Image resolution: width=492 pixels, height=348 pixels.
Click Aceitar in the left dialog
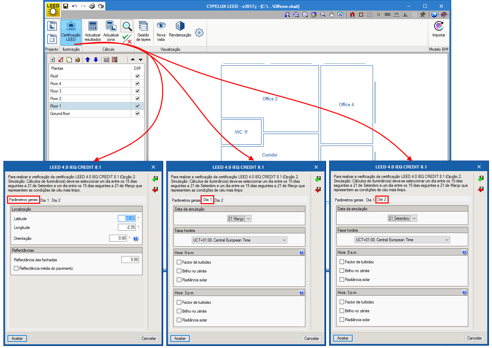(17, 338)
